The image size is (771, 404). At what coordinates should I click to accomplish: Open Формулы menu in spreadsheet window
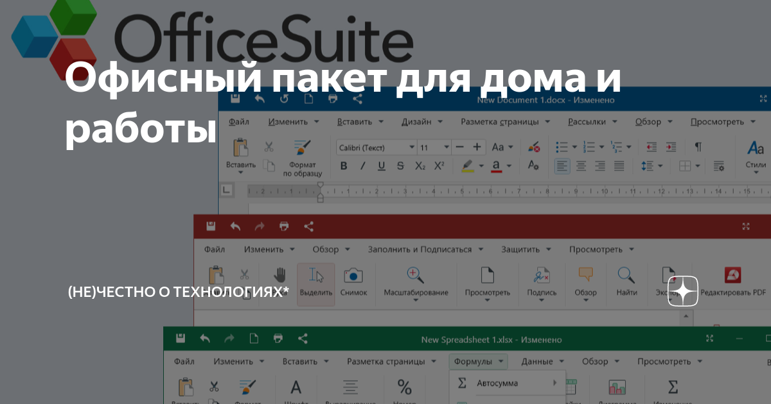tap(479, 361)
